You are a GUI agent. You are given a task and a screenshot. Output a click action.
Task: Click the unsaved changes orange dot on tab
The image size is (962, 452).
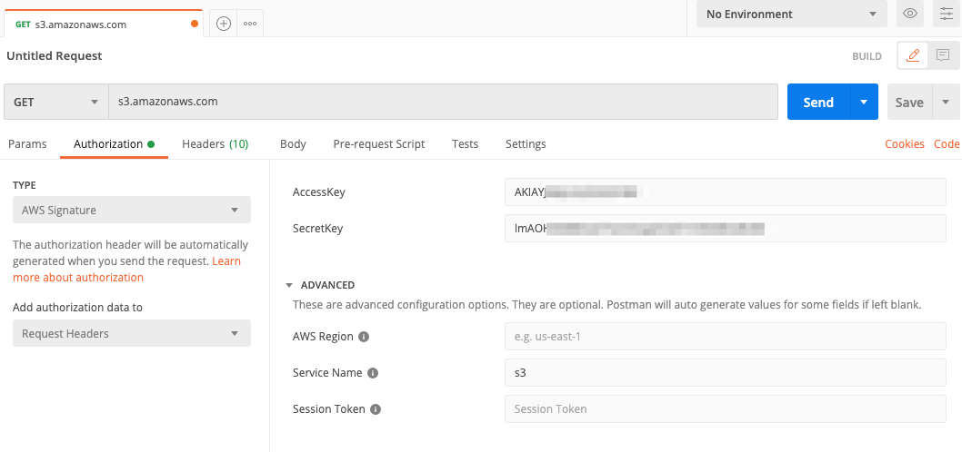point(195,25)
